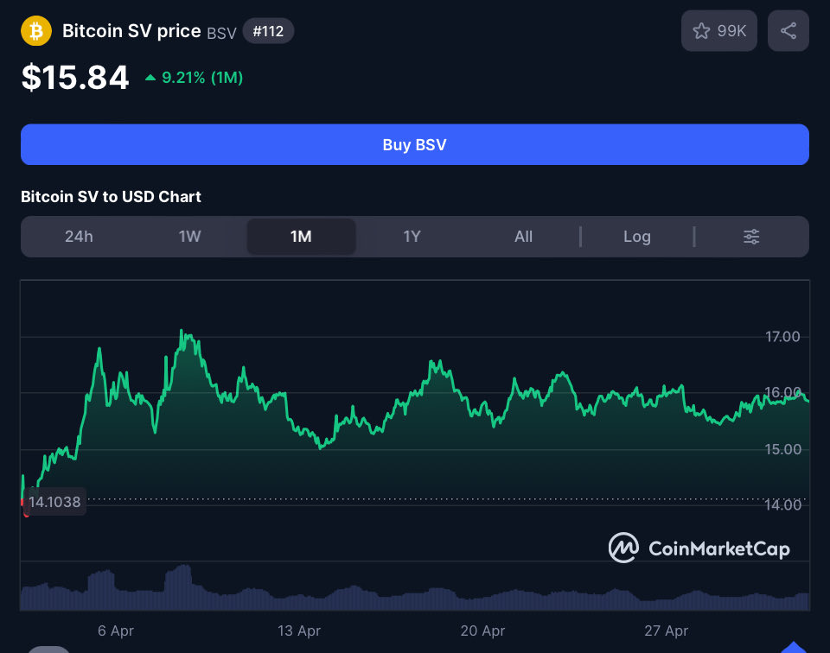
Task: Click the 16.00 axis label
Action: [782, 392]
